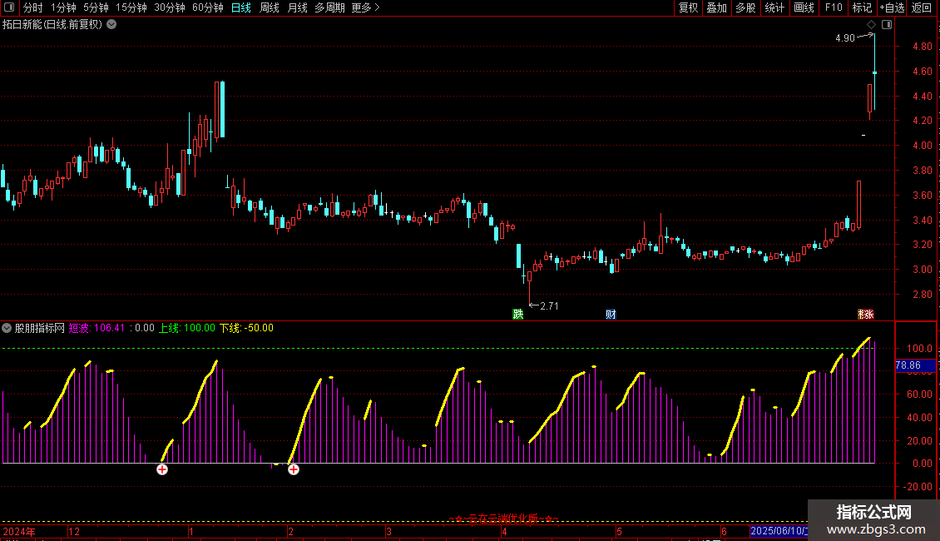Switch to 30分钟 period
The image size is (940, 541).
click(x=170, y=7)
